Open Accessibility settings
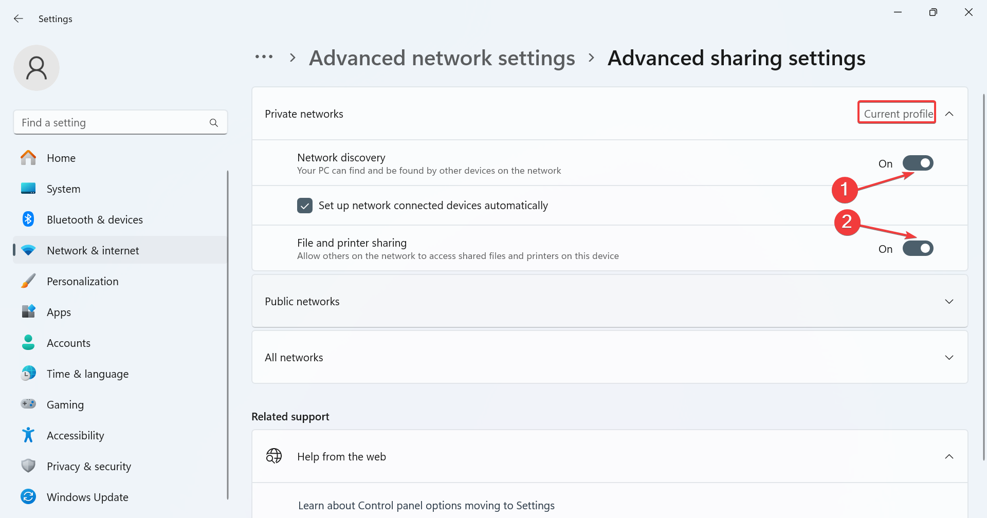This screenshot has width=987, height=518. pos(120,435)
